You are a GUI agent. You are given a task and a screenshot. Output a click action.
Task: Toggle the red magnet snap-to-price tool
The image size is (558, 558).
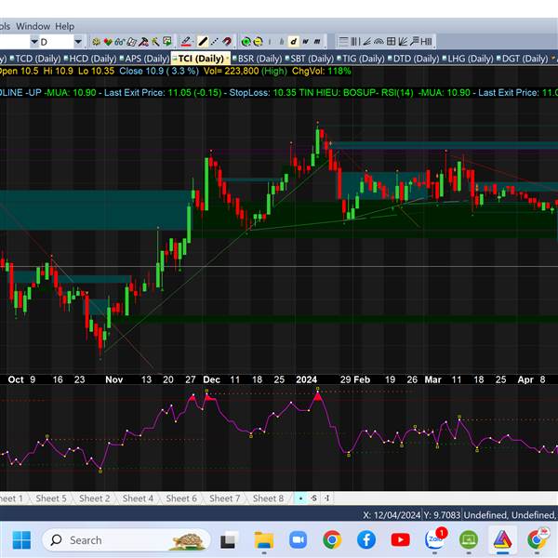click(x=227, y=42)
